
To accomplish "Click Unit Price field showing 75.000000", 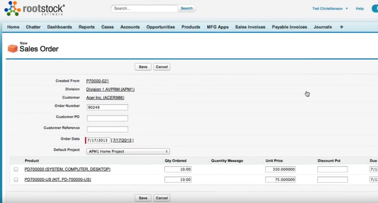I will tap(281, 180).
